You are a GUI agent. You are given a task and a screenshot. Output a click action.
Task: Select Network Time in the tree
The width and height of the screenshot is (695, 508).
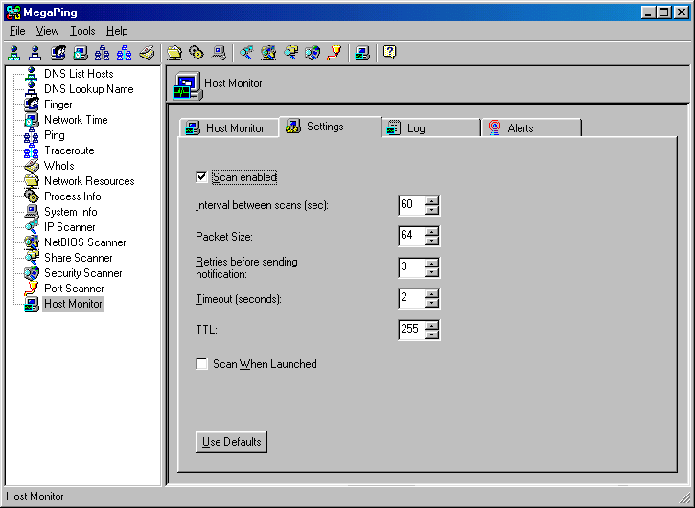[x=76, y=120]
